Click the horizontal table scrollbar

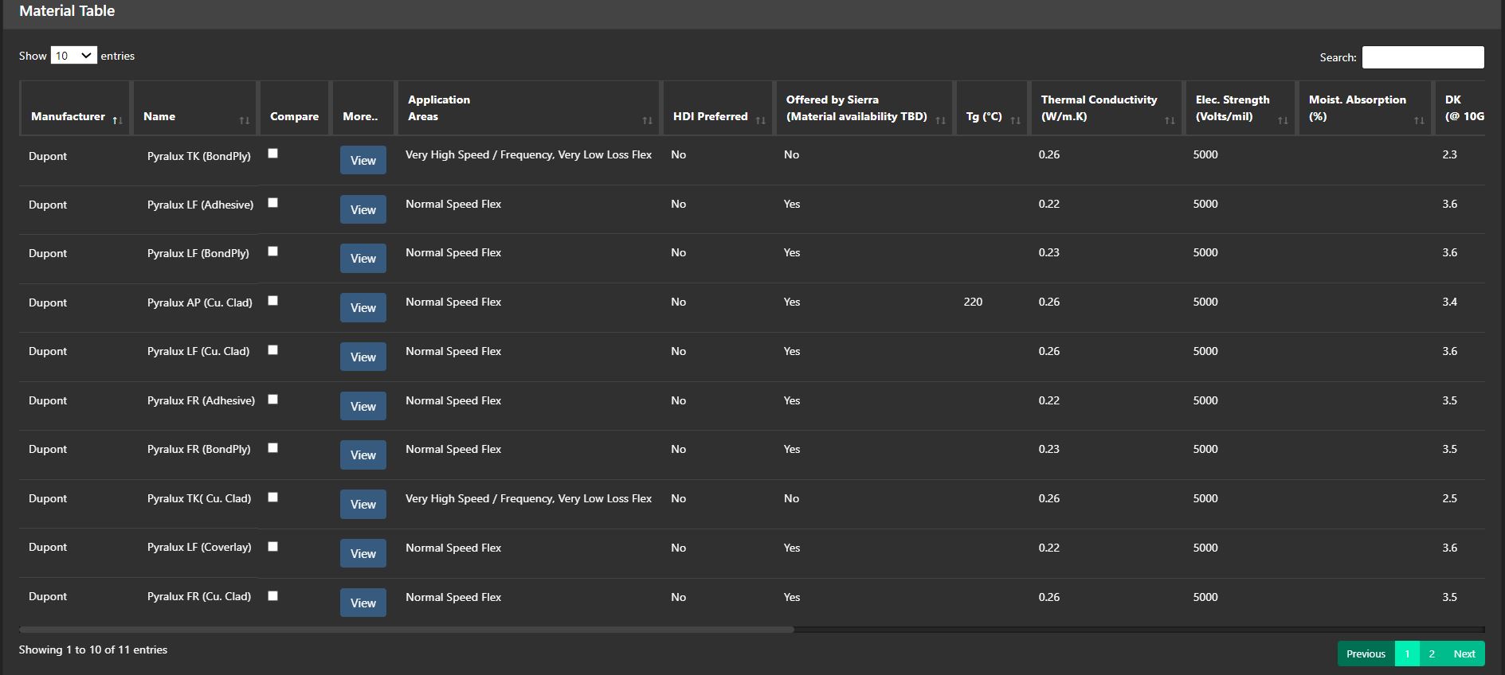click(406, 630)
